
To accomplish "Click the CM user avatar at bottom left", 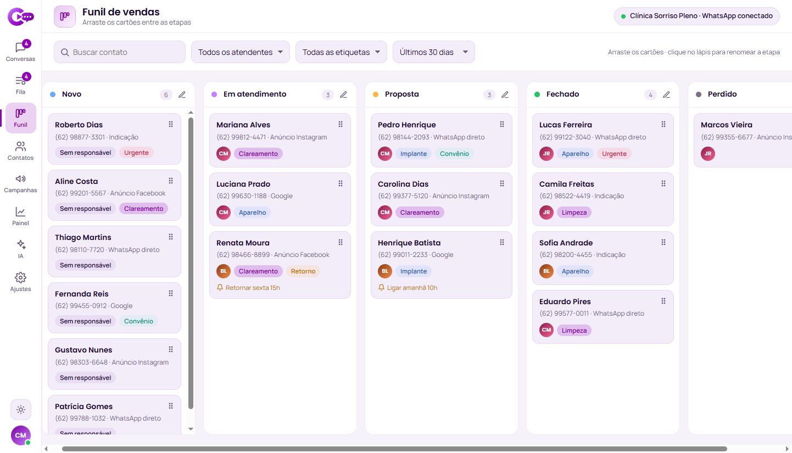I will click(21, 435).
